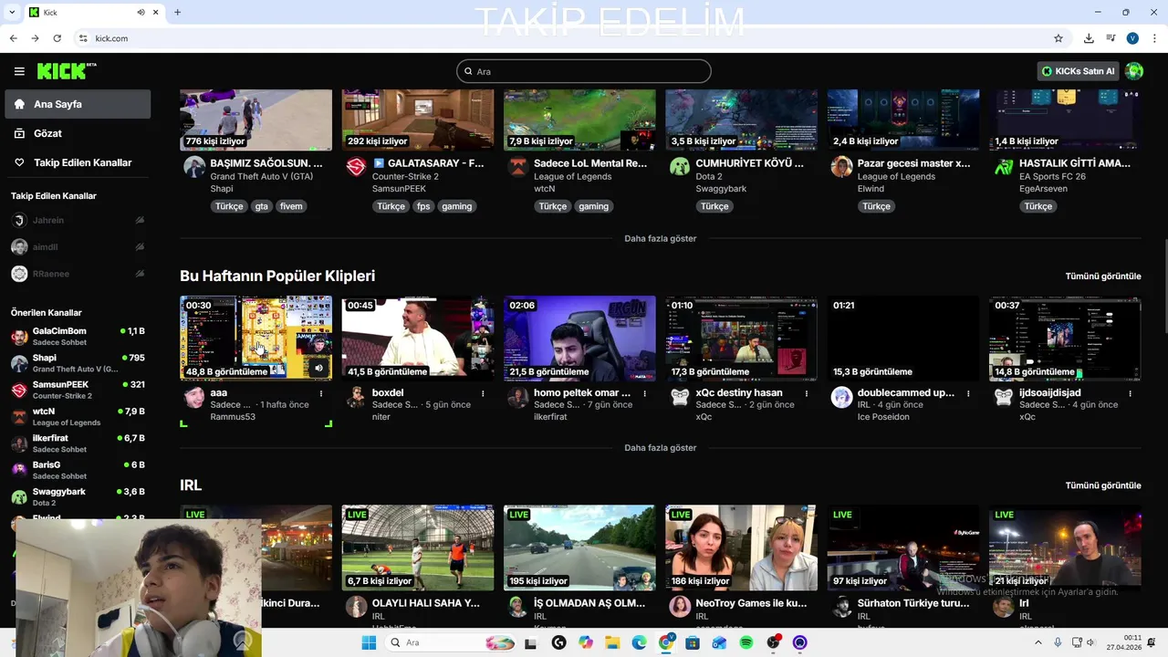Image resolution: width=1168 pixels, height=657 pixels.
Task: Reload the page with the browser refresh button
Action: [x=57, y=38]
